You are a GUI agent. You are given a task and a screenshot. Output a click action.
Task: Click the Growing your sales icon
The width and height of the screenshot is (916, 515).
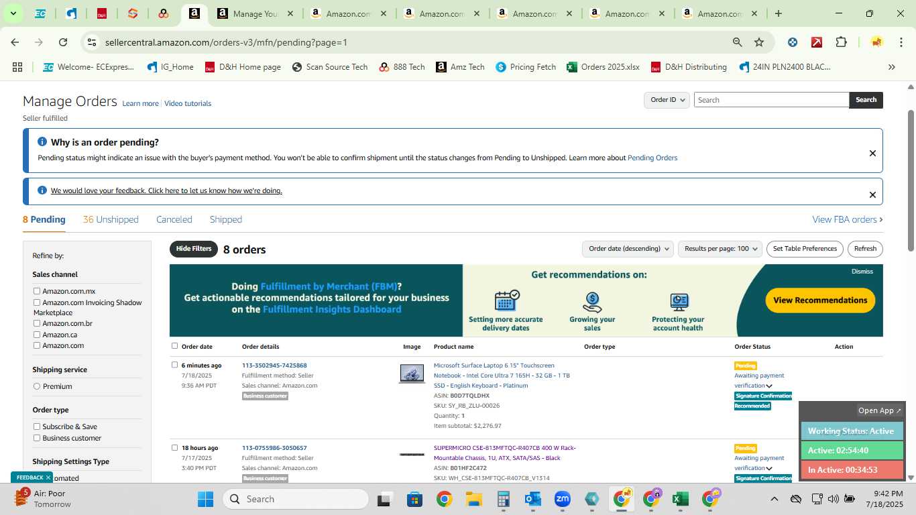click(592, 302)
